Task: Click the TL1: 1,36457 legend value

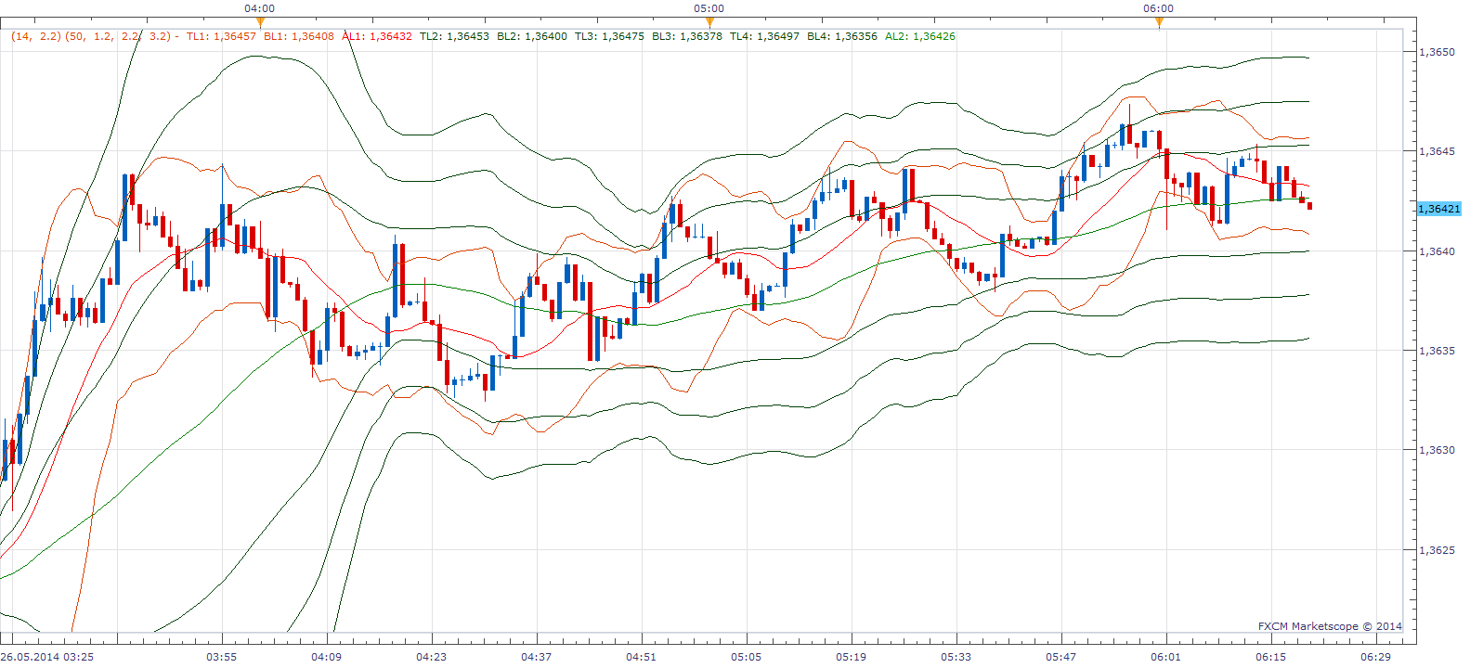Action: (221, 37)
